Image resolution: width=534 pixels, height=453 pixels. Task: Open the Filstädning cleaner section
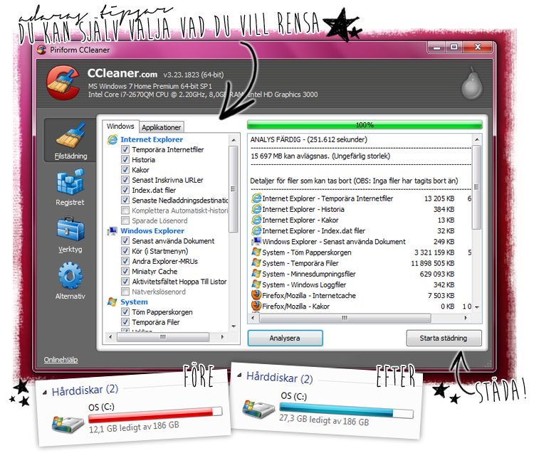pos(70,141)
